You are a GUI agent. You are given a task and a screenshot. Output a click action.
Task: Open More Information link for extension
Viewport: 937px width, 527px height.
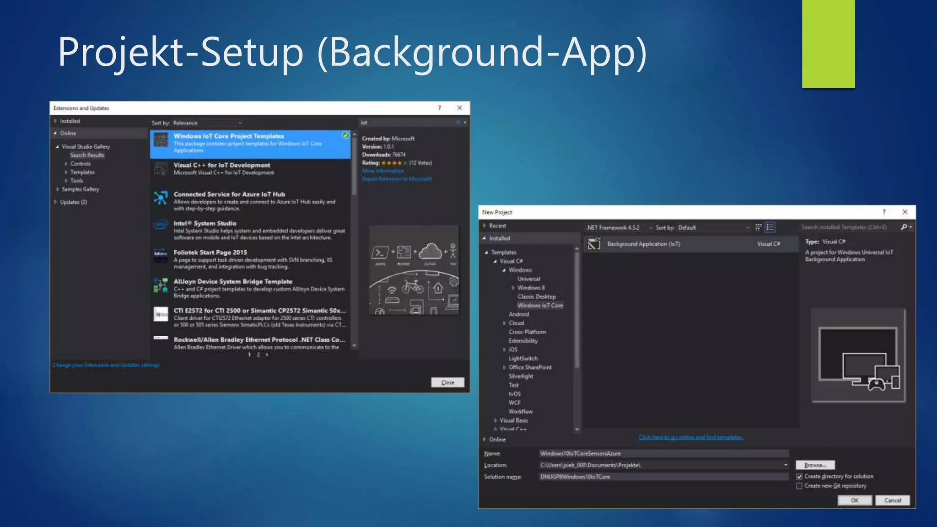(x=383, y=171)
